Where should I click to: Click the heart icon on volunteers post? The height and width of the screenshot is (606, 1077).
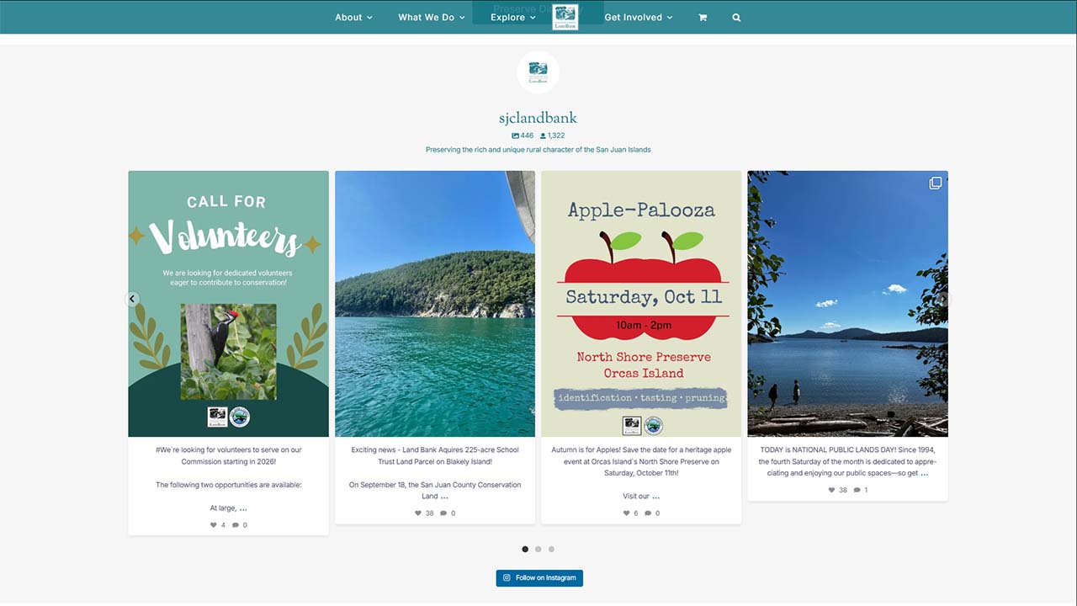[214, 525]
